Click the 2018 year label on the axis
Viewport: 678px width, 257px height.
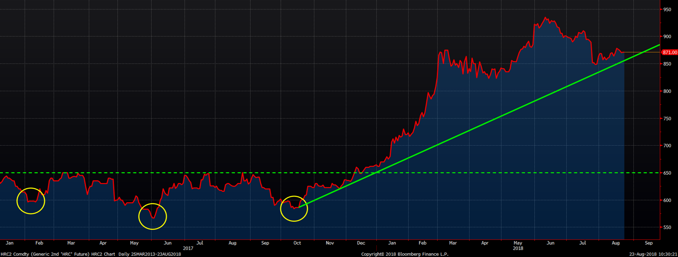click(x=518, y=248)
